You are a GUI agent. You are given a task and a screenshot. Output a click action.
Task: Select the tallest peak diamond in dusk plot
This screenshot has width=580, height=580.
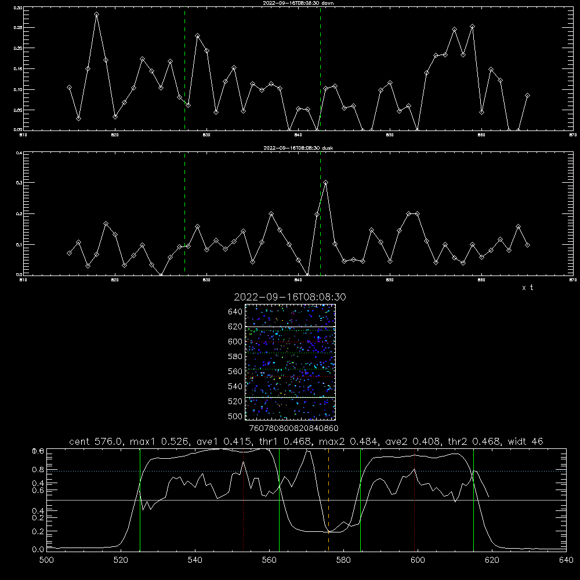click(x=325, y=182)
